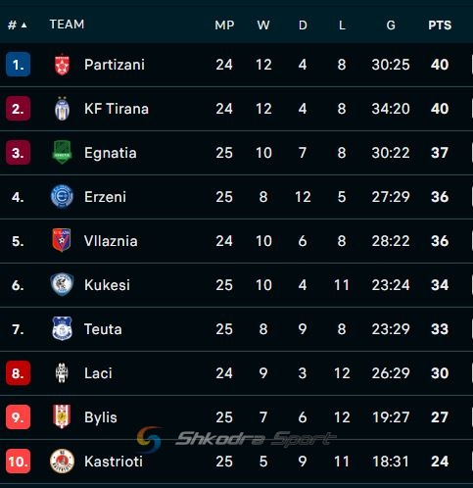Screen dimensions: 473x488
Task: Click the red position 10 badge
Action: [x=18, y=462]
